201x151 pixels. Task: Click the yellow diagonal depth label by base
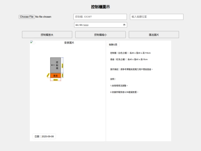[48, 75]
